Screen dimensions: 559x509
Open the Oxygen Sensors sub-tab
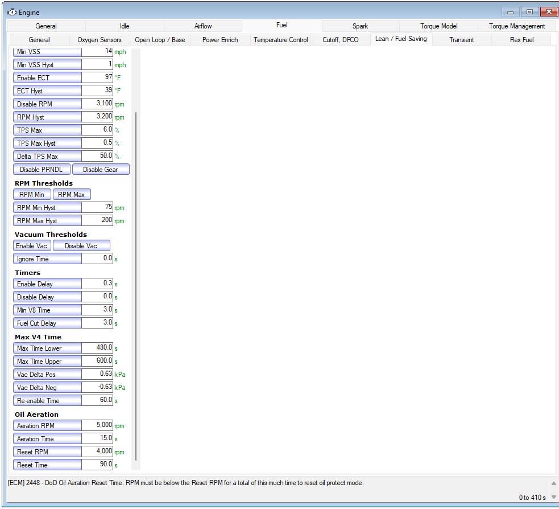coord(100,40)
